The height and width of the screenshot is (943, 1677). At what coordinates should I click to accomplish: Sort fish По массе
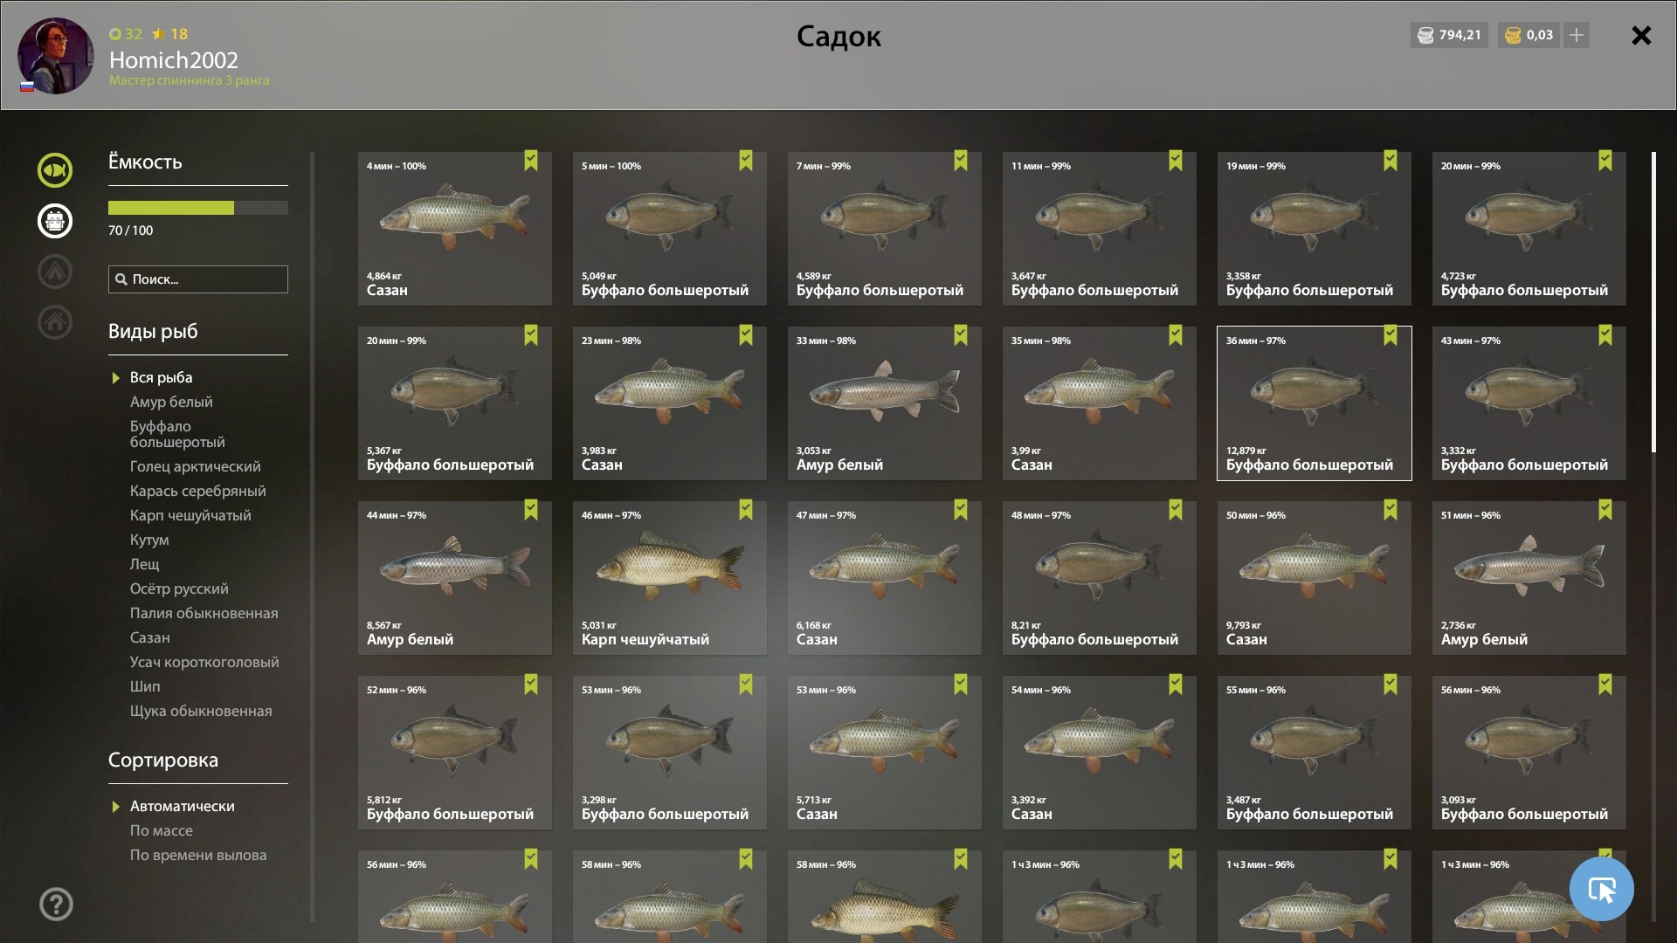click(162, 830)
